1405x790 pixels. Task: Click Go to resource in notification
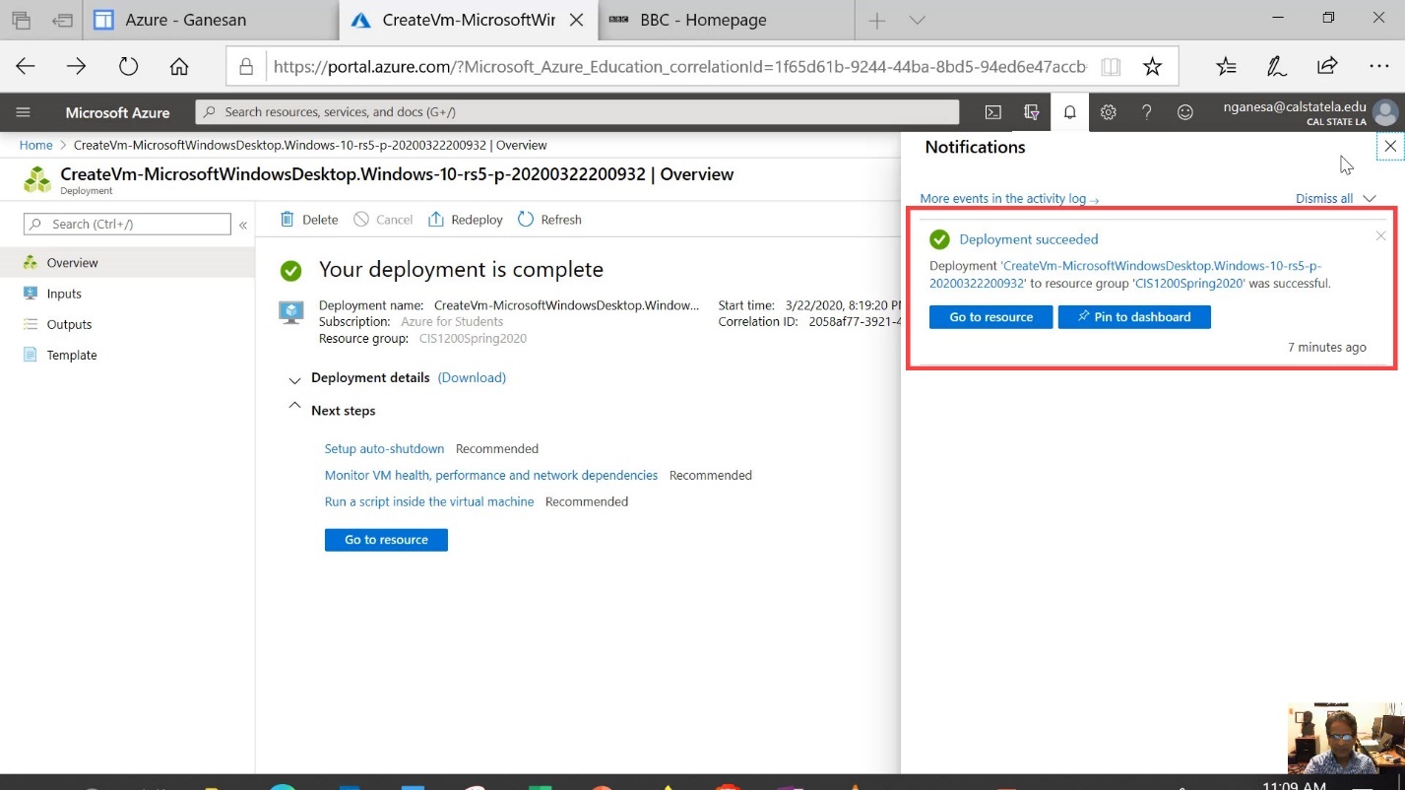[990, 317]
